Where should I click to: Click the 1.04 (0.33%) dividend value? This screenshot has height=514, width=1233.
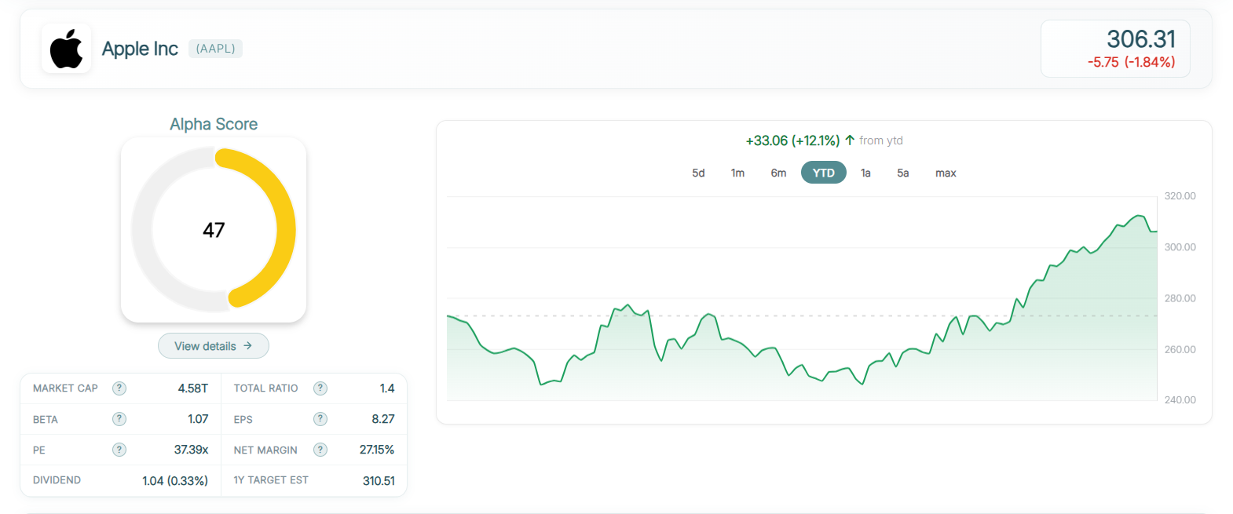(175, 480)
